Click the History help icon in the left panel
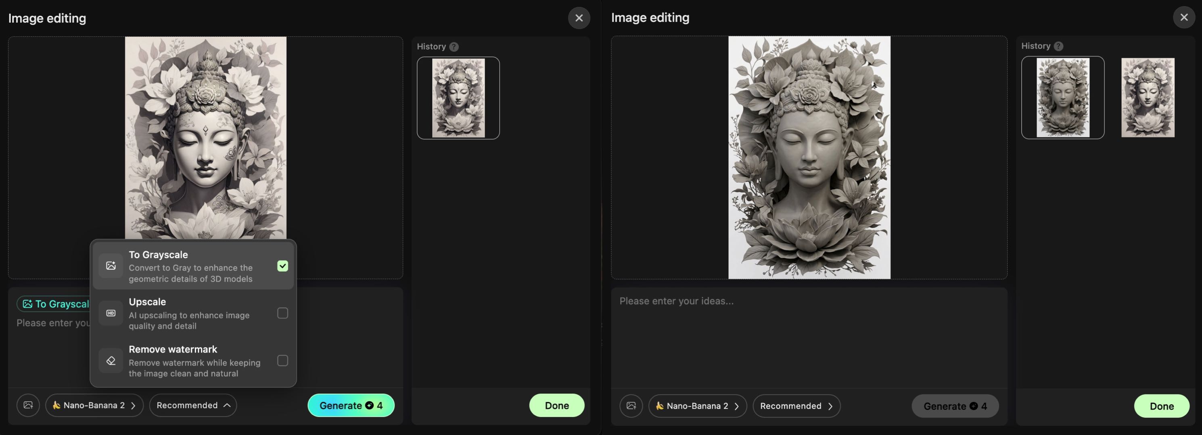The width and height of the screenshot is (1202, 435). coord(453,46)
